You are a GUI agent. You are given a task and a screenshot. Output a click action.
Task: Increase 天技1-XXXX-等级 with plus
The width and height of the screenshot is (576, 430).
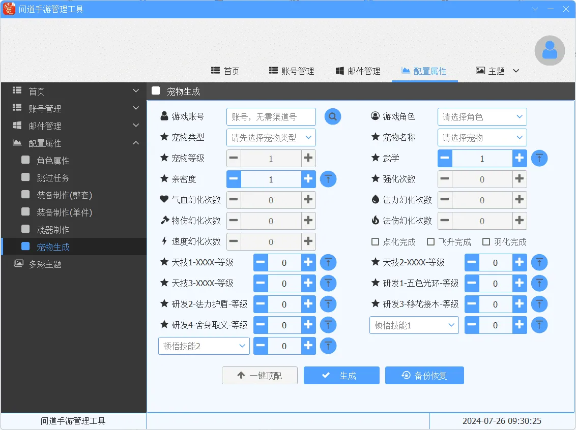pos(308,263)
